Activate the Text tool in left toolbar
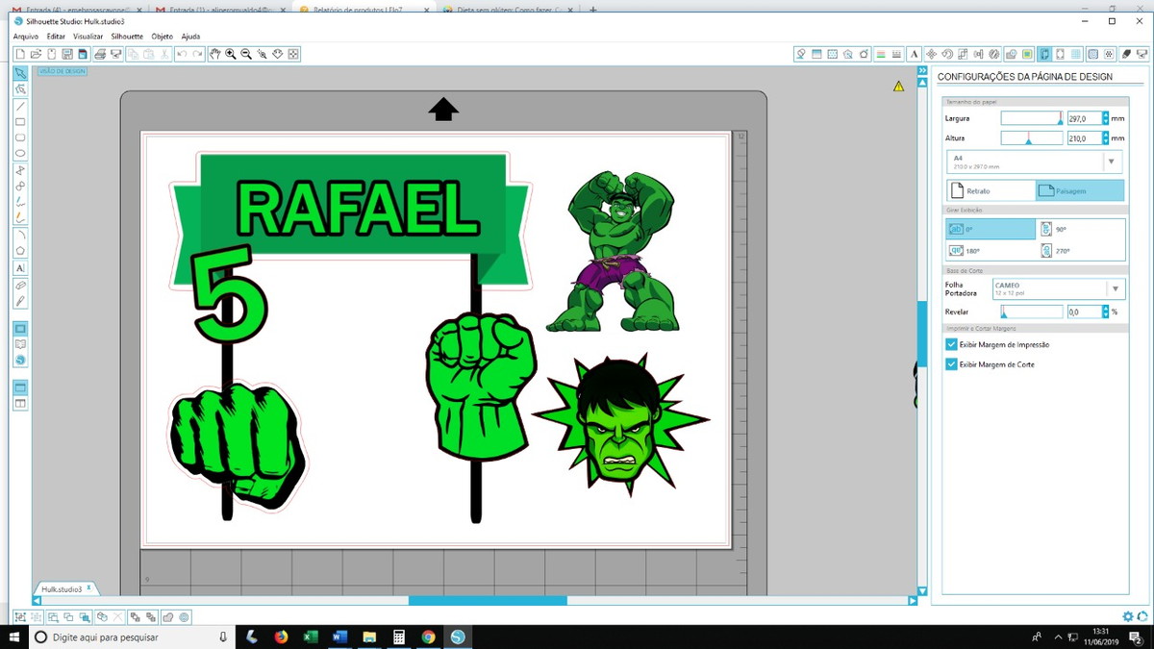Screen dimensions: 1154x649 [20, 268]
